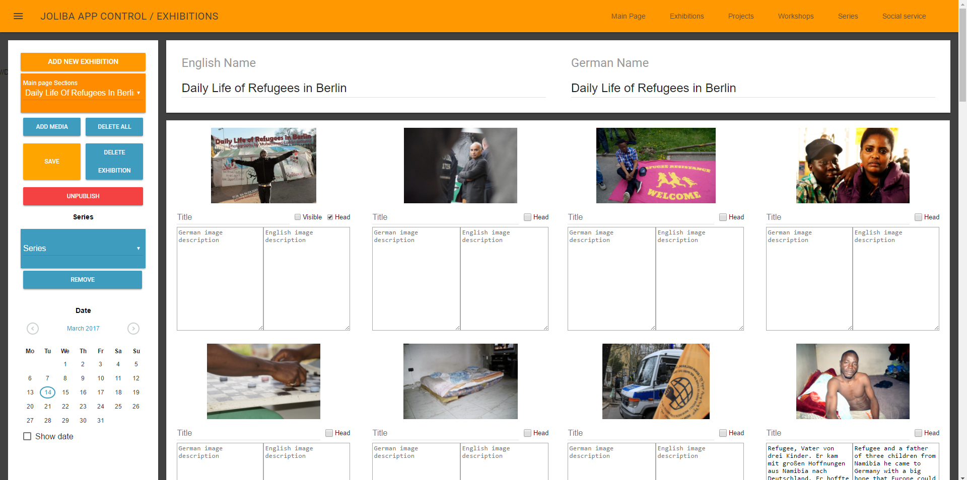The height and width of the screenshot is (480, 967).
Task: Check Head for the Welcome banner image
Action: 723,217
